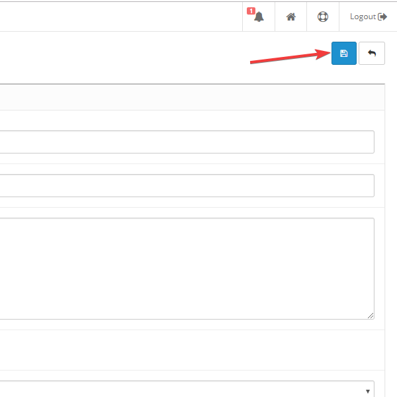The image size is (397, 397).
Task: Click the blank margin right of the form panel
Action: click(391, 232)
